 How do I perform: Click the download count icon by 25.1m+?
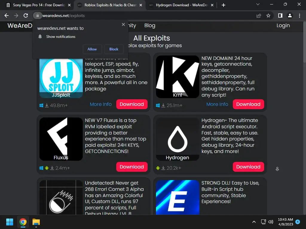tap(163, 106)
